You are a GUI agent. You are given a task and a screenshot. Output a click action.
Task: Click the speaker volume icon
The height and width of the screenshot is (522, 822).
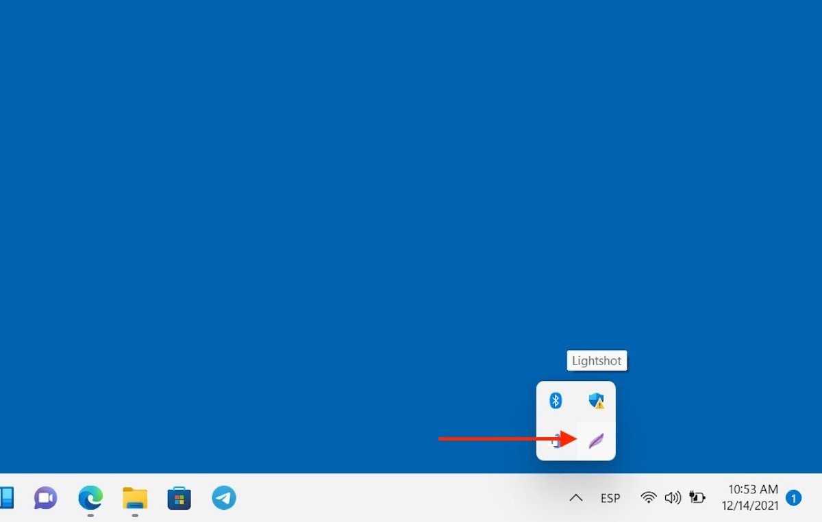(x=673, y=498)
